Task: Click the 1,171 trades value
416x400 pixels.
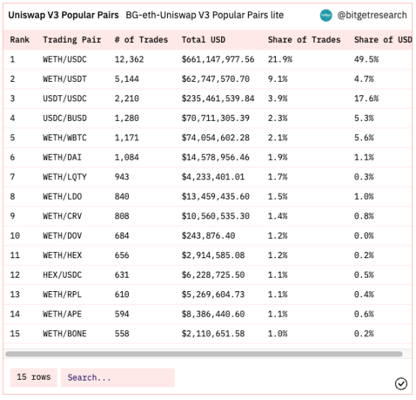Action: (x=127, y=137)
